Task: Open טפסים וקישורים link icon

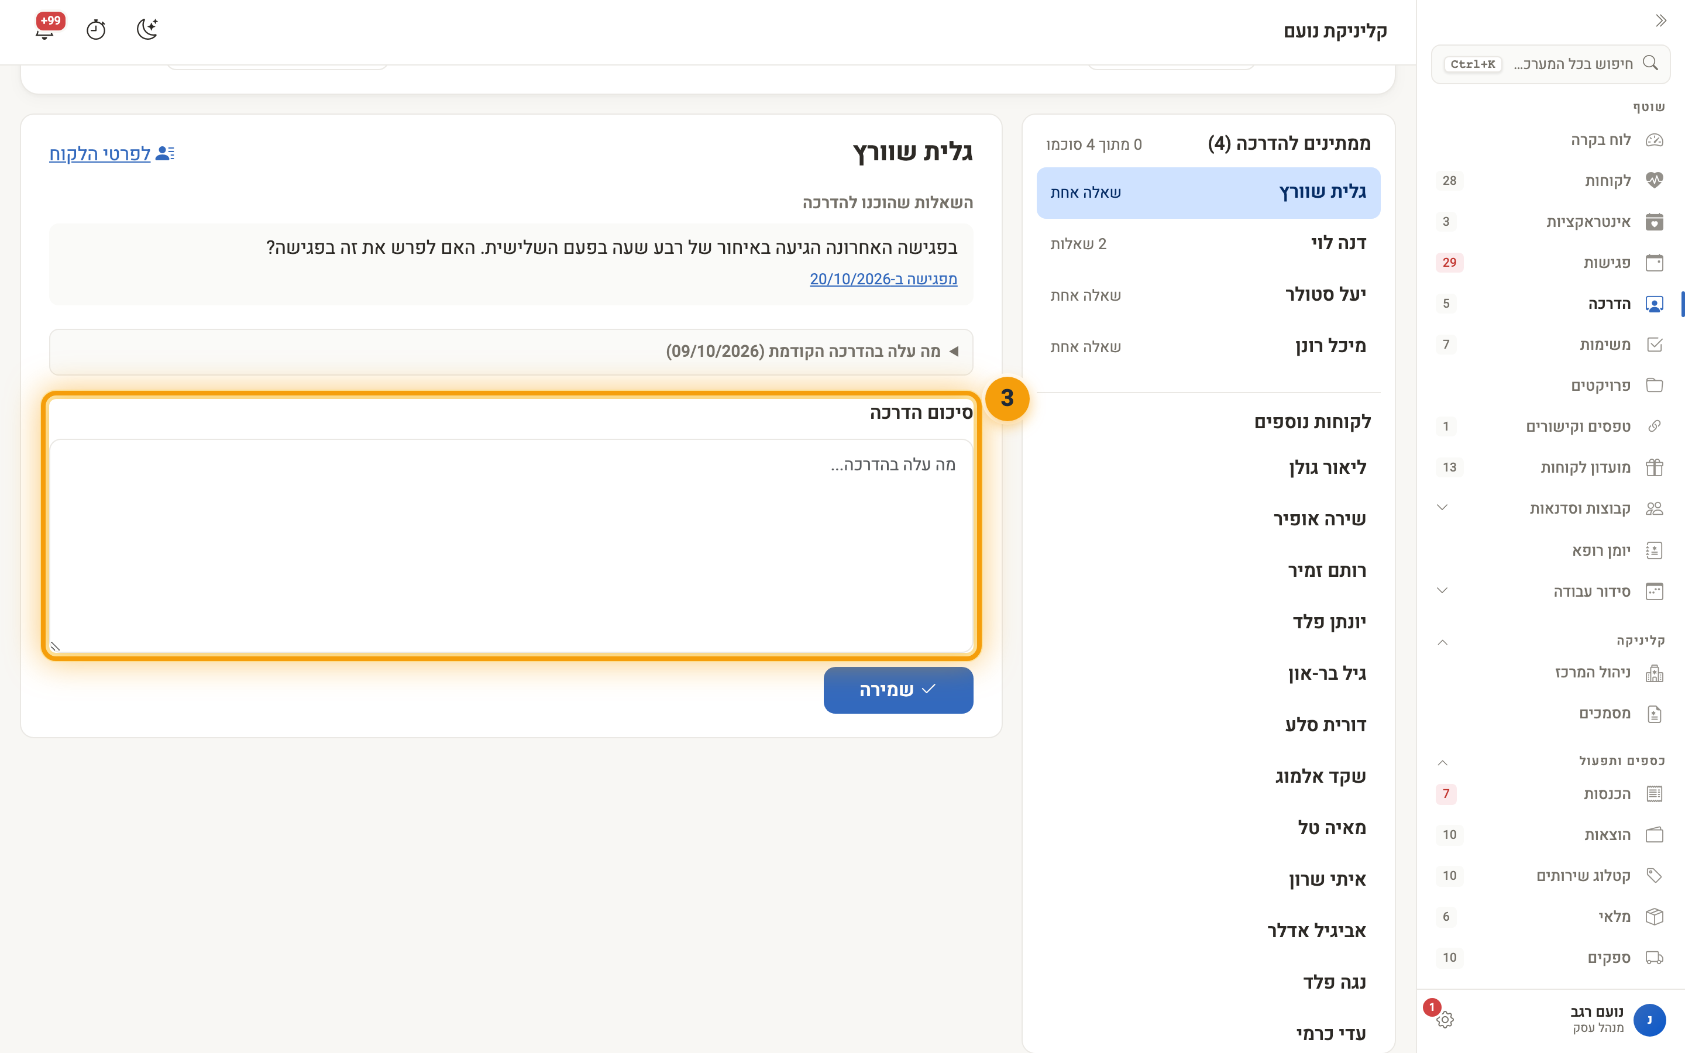Action: coord(1653,426)
